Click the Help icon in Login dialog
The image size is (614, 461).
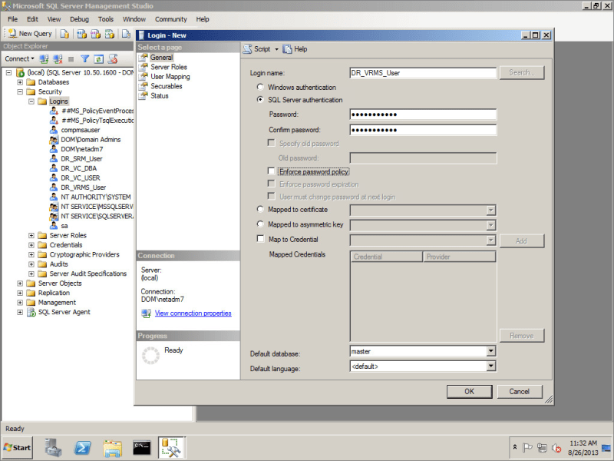287,49
